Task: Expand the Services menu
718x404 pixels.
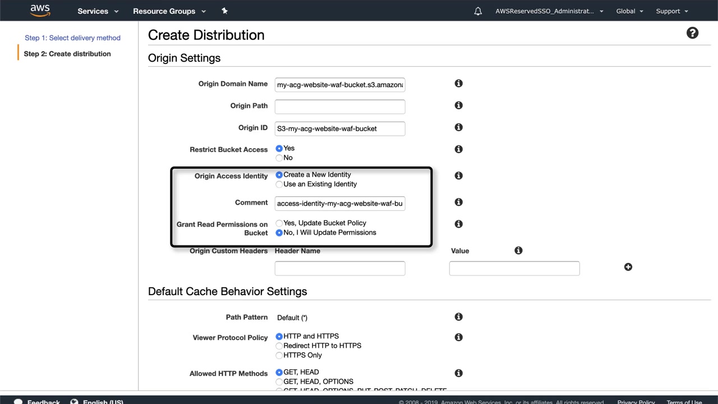Action: click(x=98, y=11)
